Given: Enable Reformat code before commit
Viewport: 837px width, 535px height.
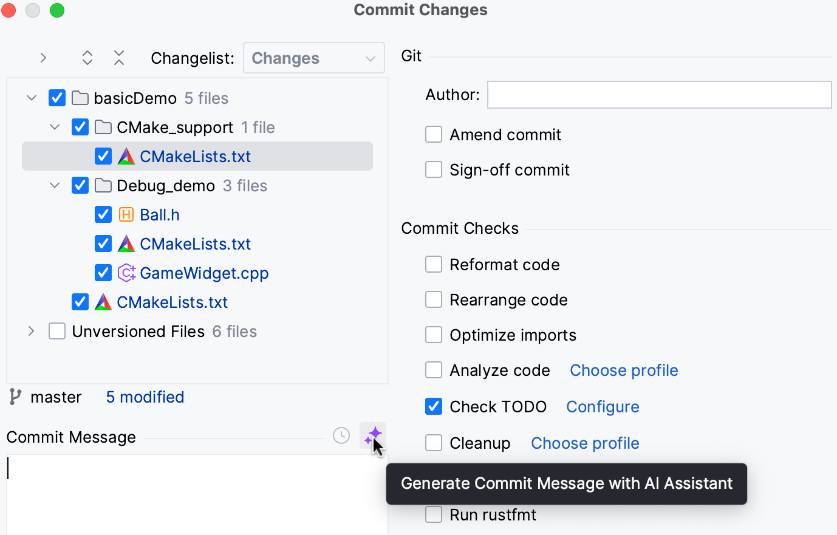Looking at the screenshot, I should [434, 264].
